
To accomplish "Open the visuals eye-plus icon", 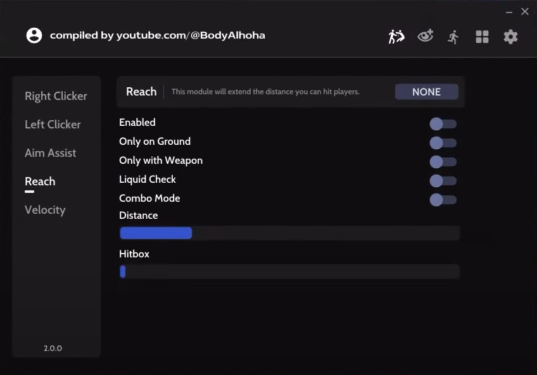I will [x=426, y=35].
